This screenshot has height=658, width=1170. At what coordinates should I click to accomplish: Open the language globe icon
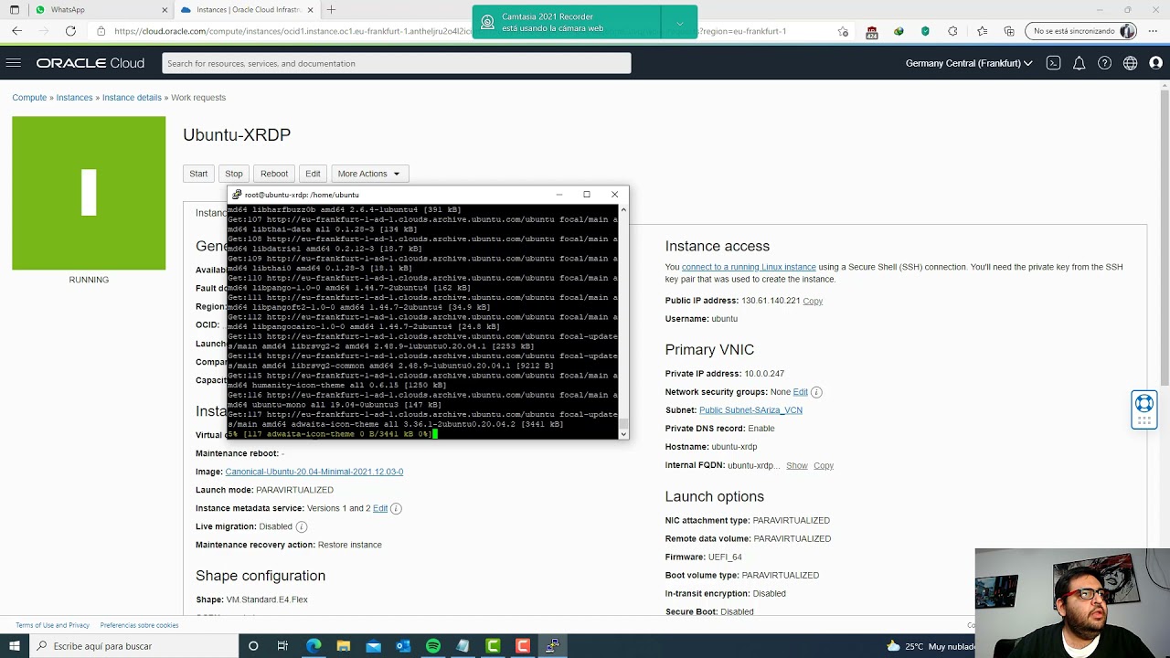click(1130, 63)
